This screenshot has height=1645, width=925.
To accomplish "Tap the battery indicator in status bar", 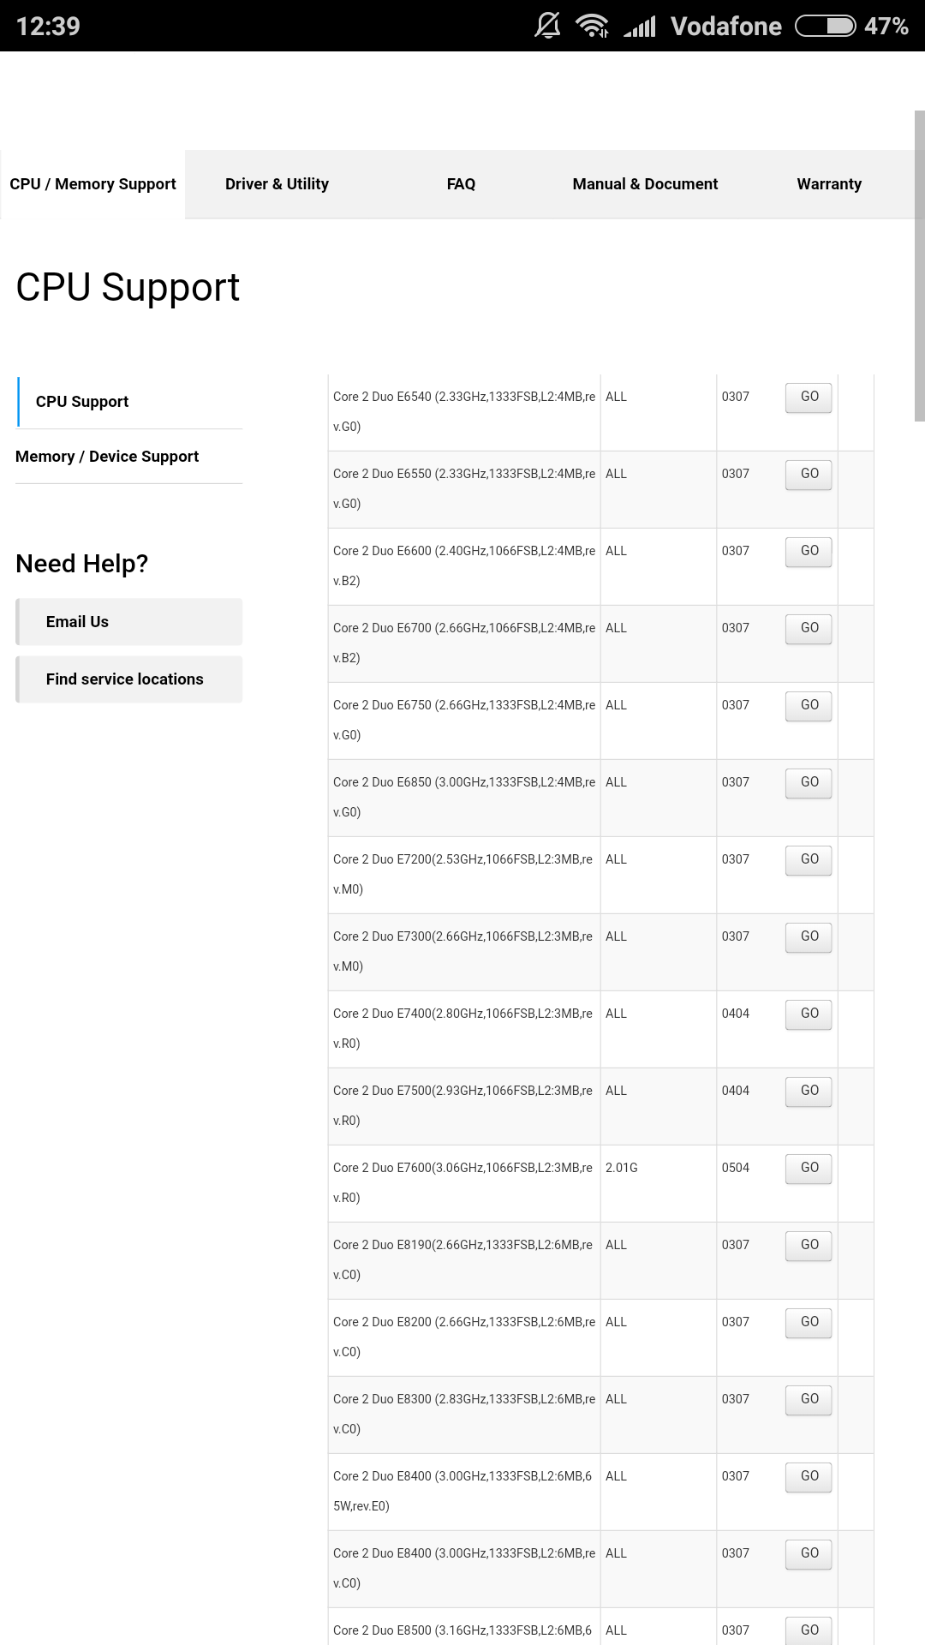I will pos(825,25).
